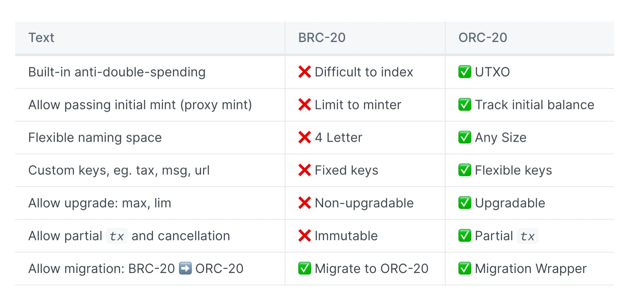Viewport: 643px width, 299px height.
Task: Click the green check next to Track initial balance
Action: 465,105
